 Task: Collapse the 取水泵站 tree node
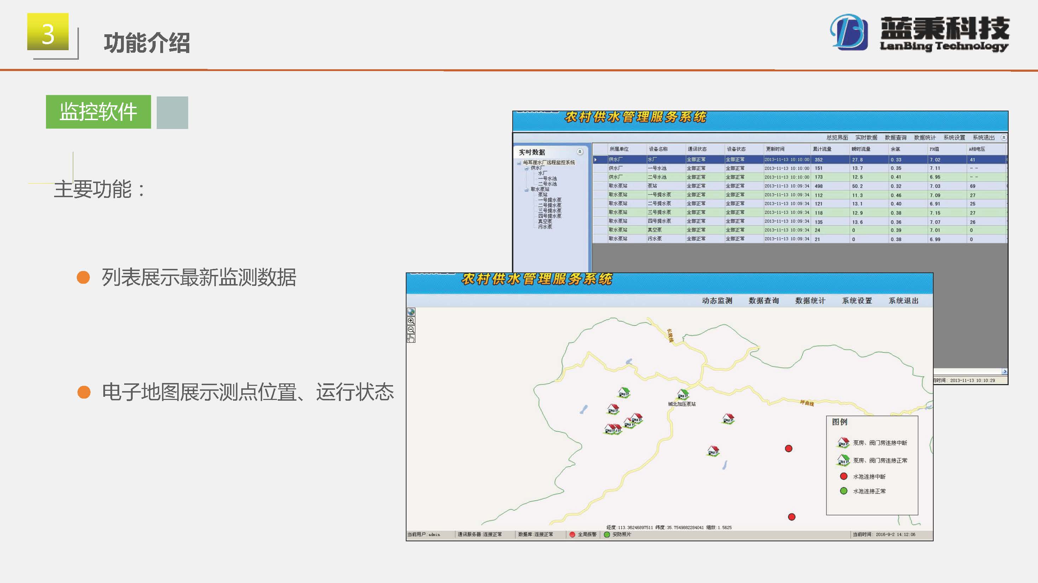pos(526,190)
